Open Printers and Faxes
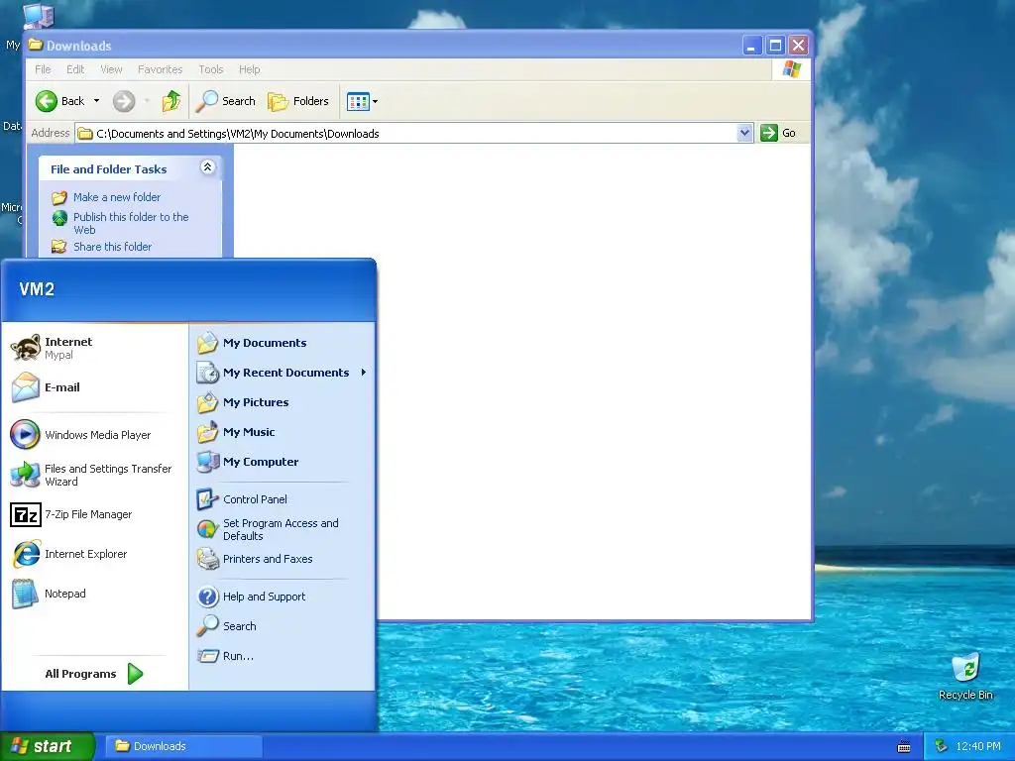This screenshot has width=1015, height=761. (x=282, y=559)
